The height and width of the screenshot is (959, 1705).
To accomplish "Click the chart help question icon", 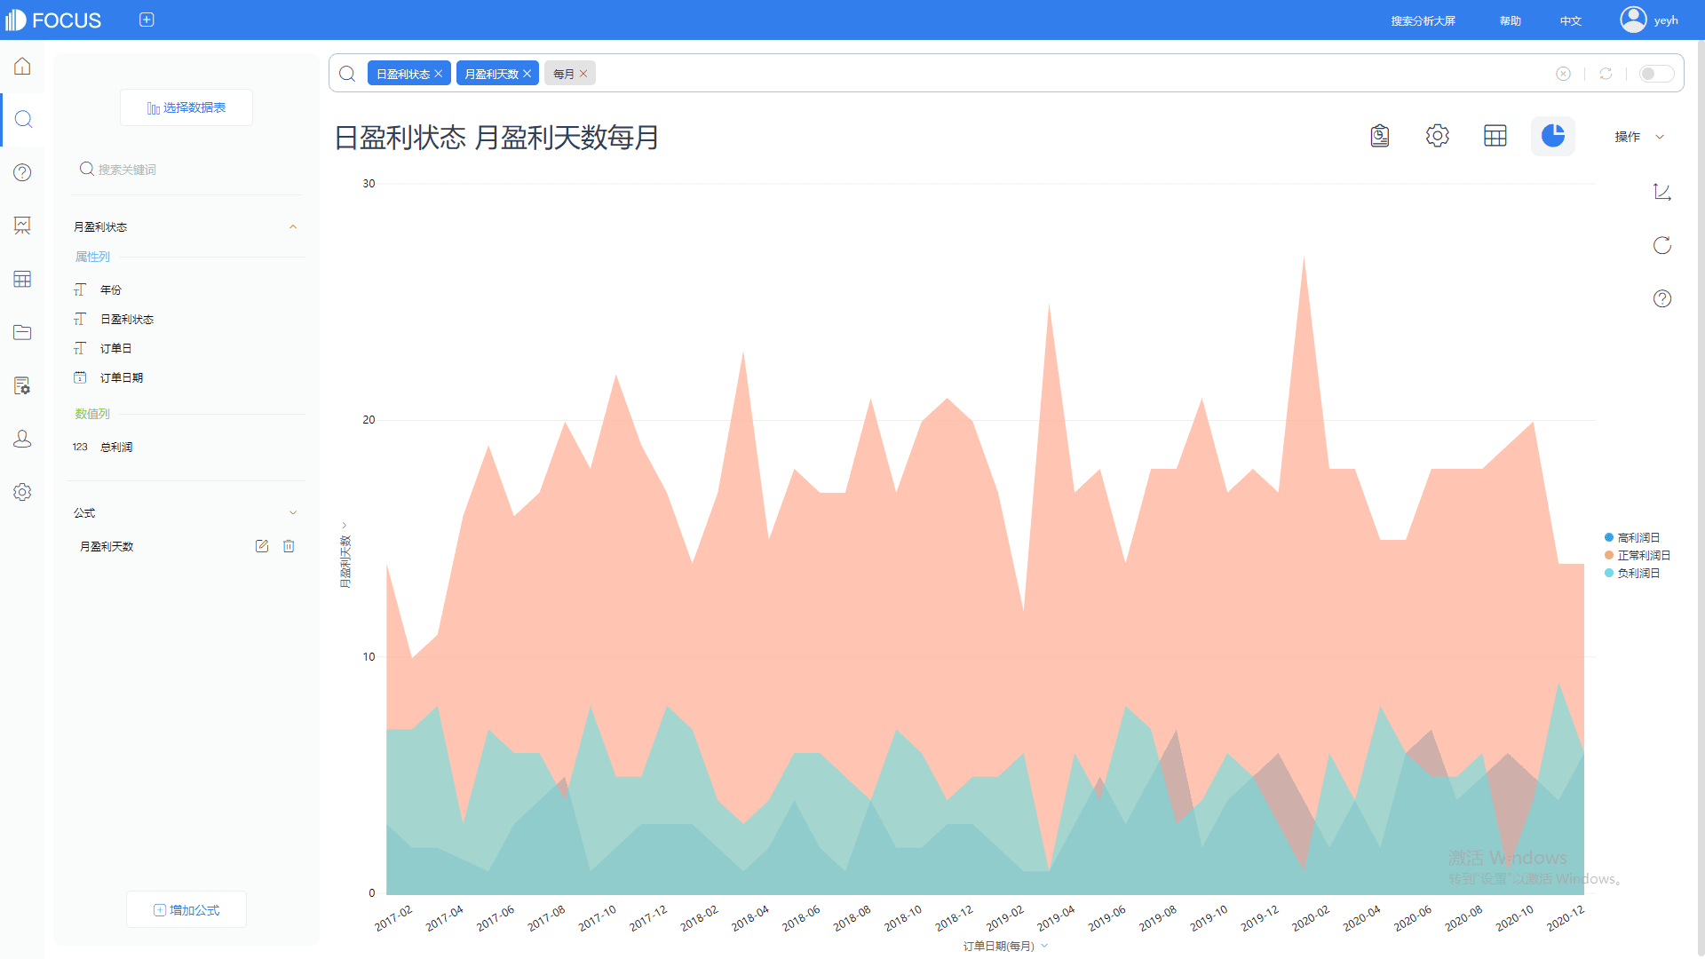I will tap(1662, 298).
